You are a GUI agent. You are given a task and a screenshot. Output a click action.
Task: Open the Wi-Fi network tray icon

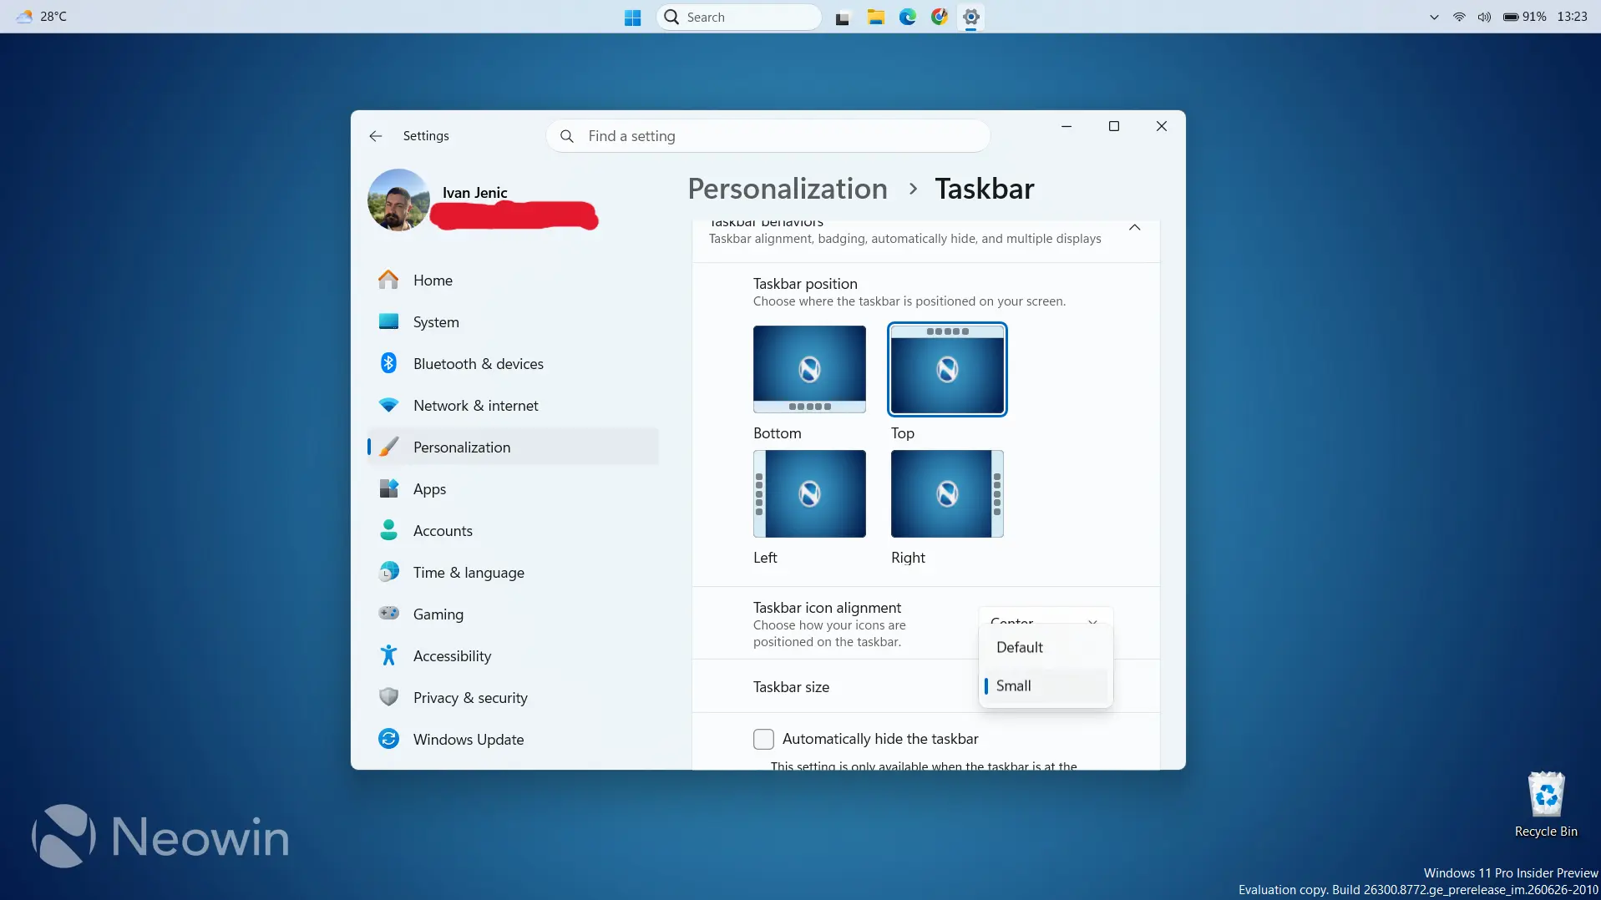pos(1459,17)
